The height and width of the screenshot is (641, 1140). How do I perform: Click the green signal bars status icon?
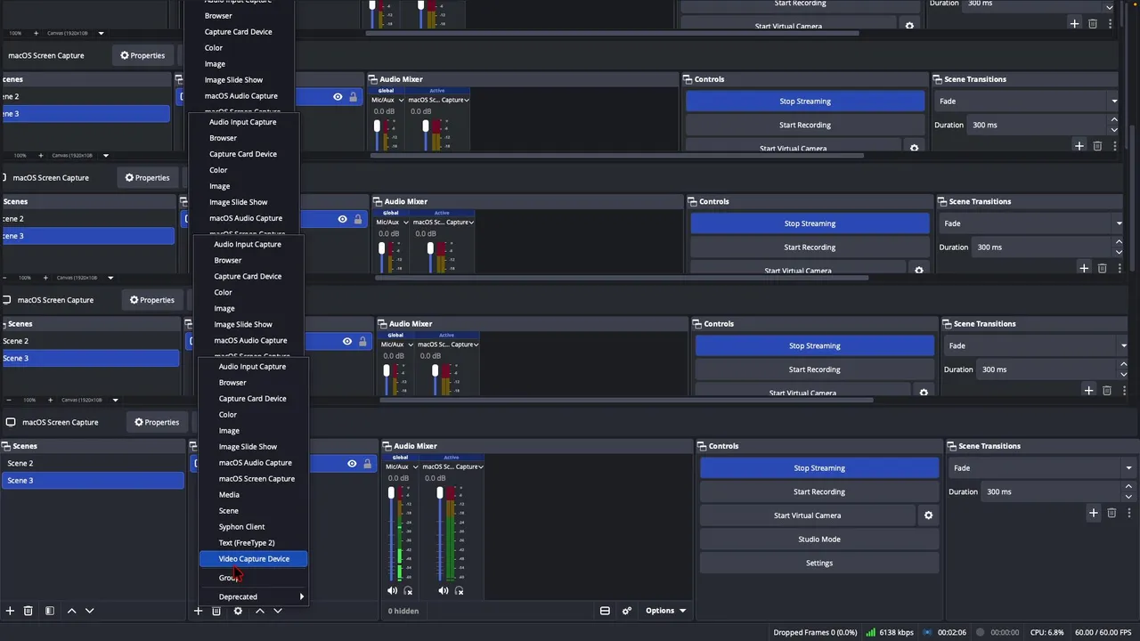pyautogui.click(x=871, y=632)
